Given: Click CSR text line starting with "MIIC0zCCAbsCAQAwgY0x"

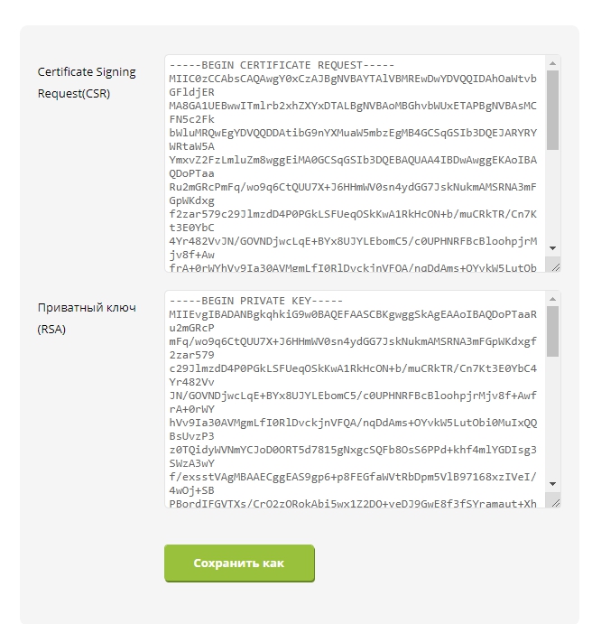Looking at the screenshot, I should [352, 79].
